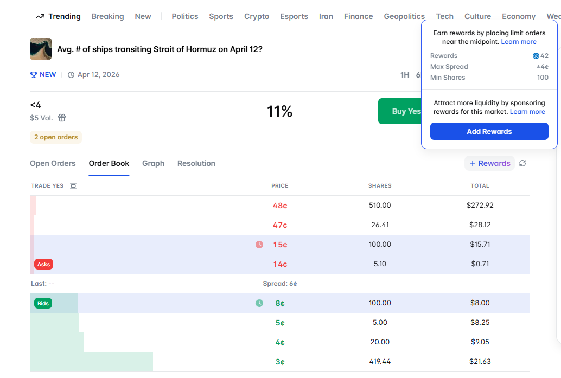Go to the Crypto category

[x=257, y=16]
